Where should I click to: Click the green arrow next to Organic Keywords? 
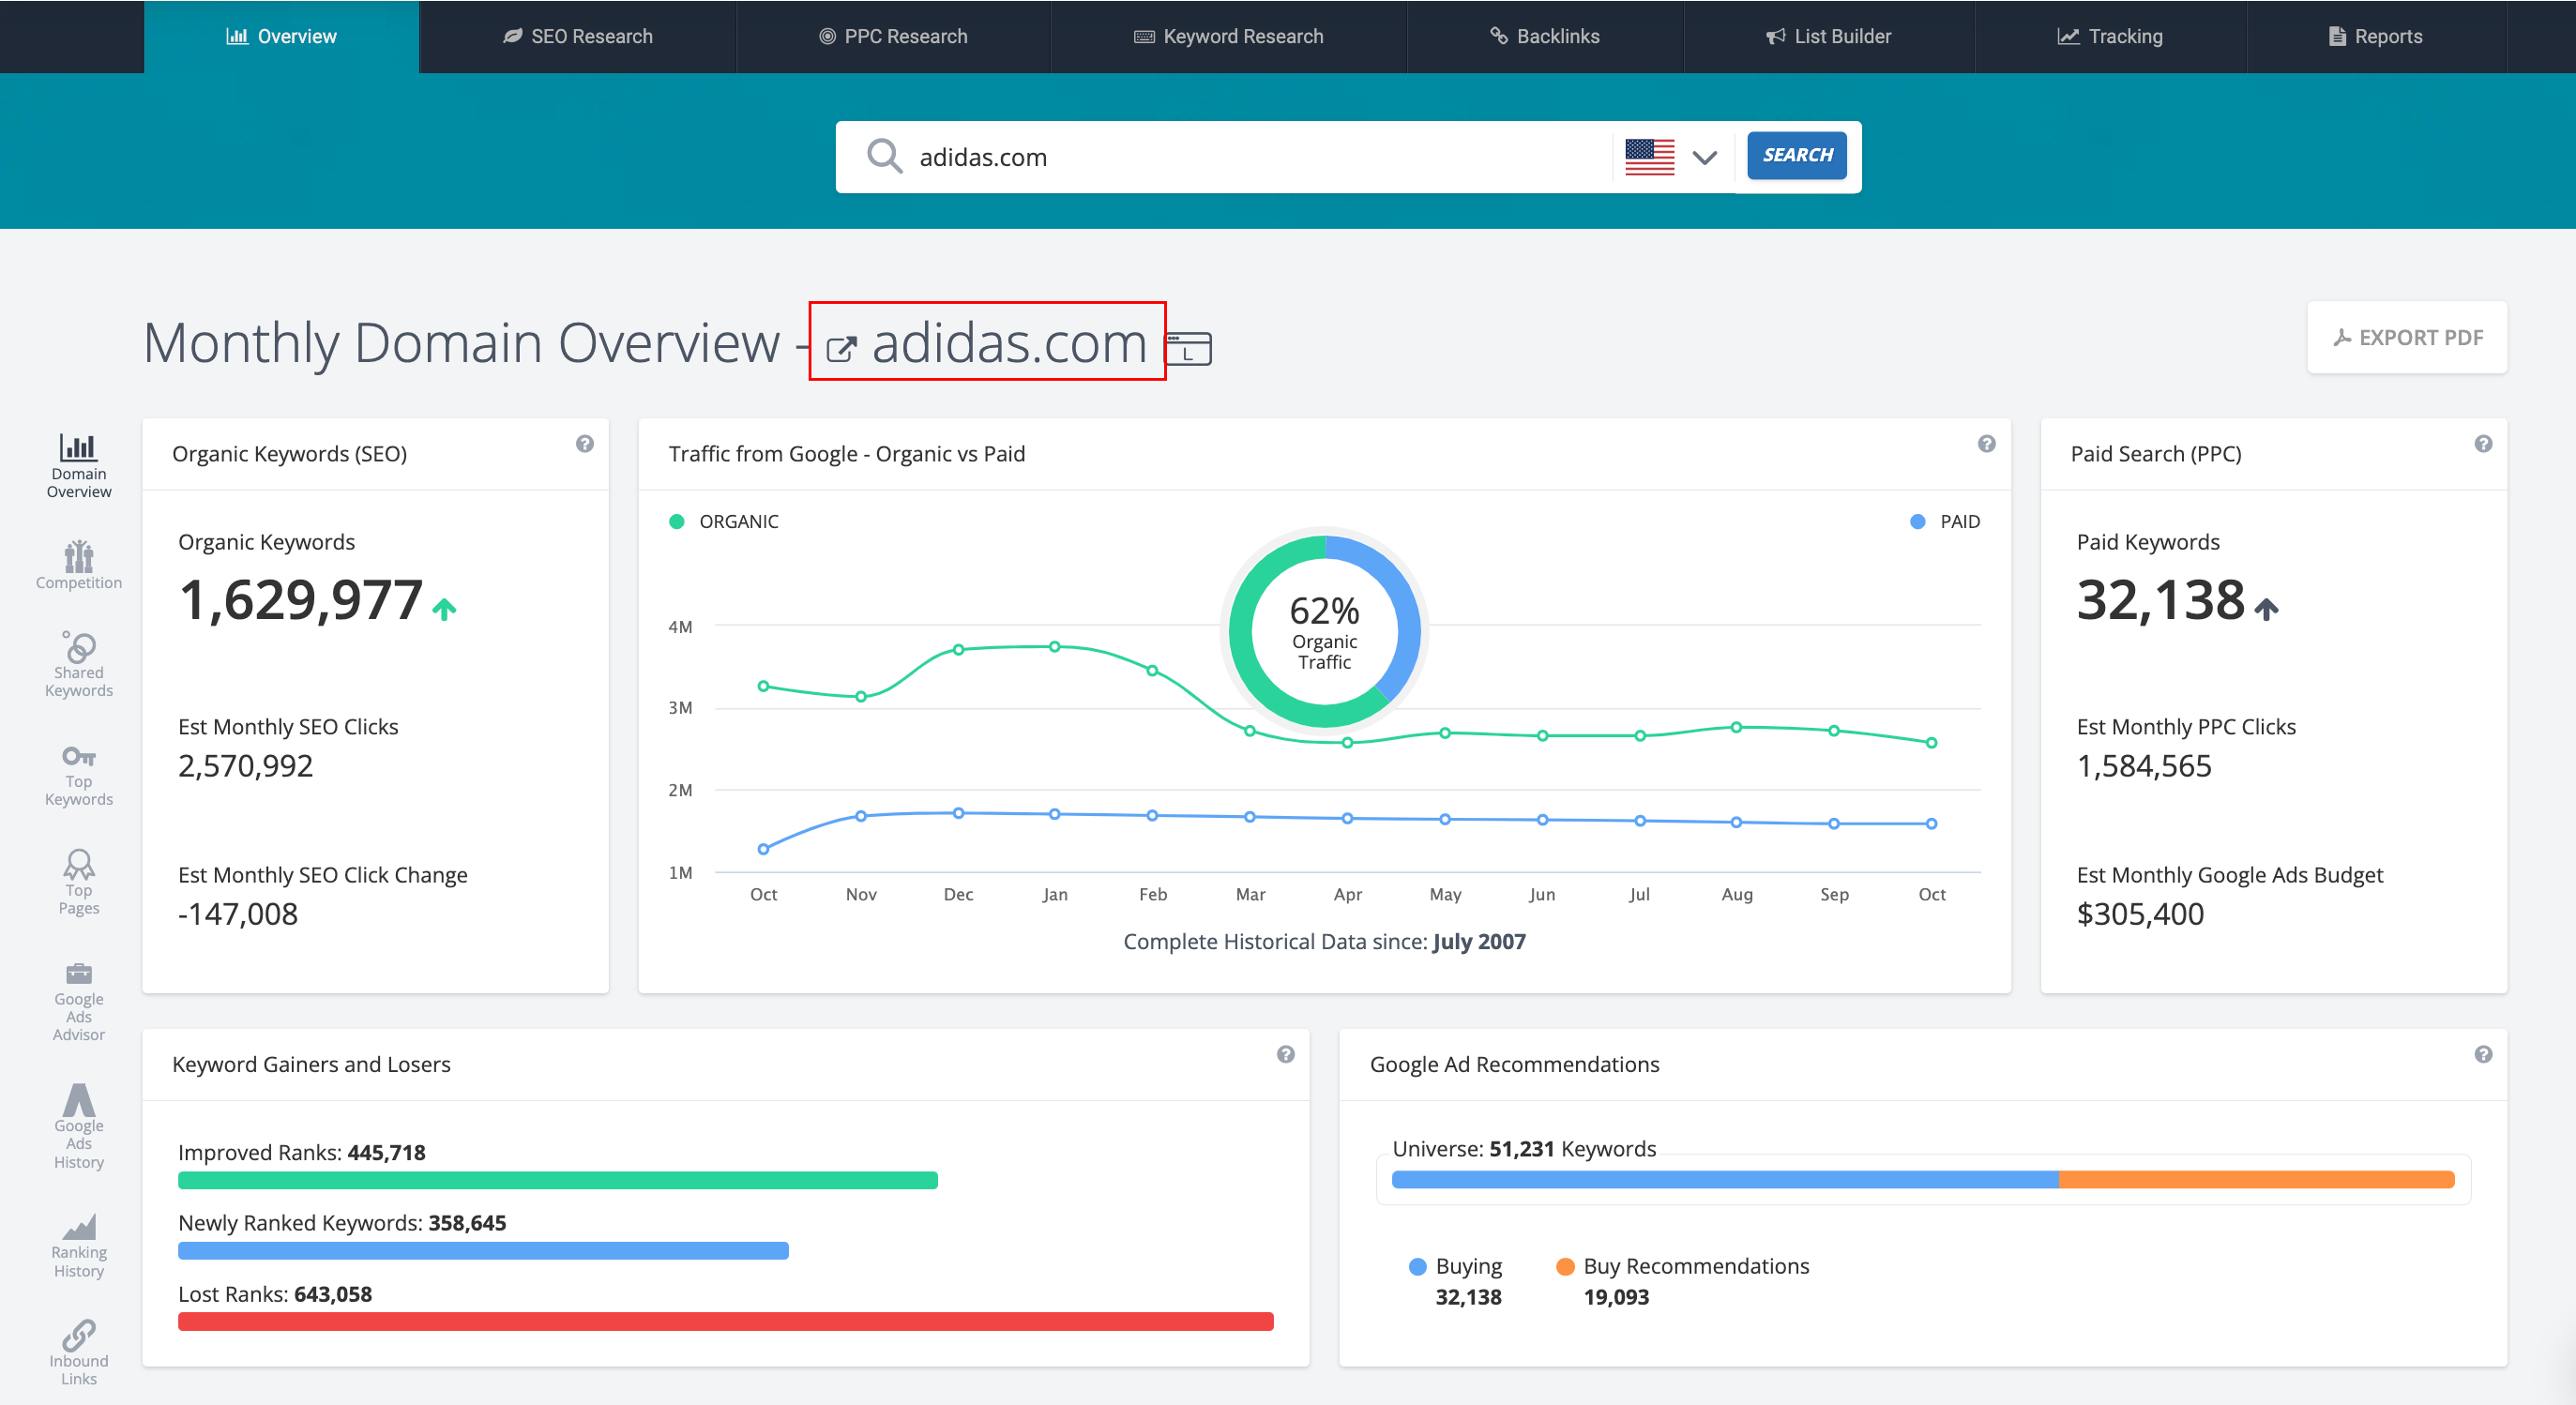(x=444, y=608)
